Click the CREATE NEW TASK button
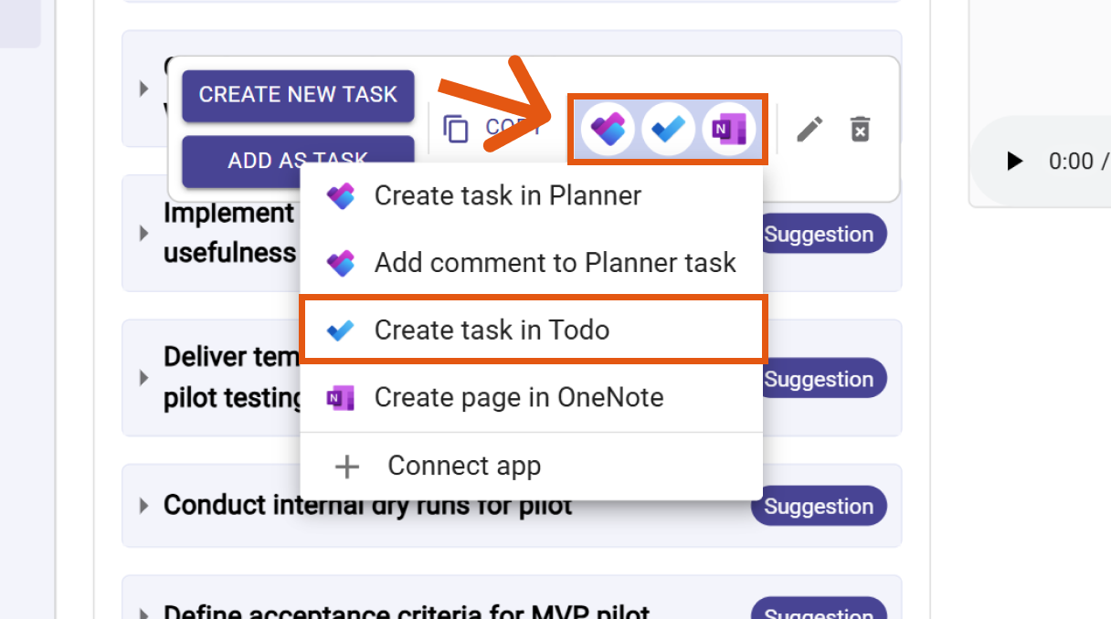 pos(298,95)
